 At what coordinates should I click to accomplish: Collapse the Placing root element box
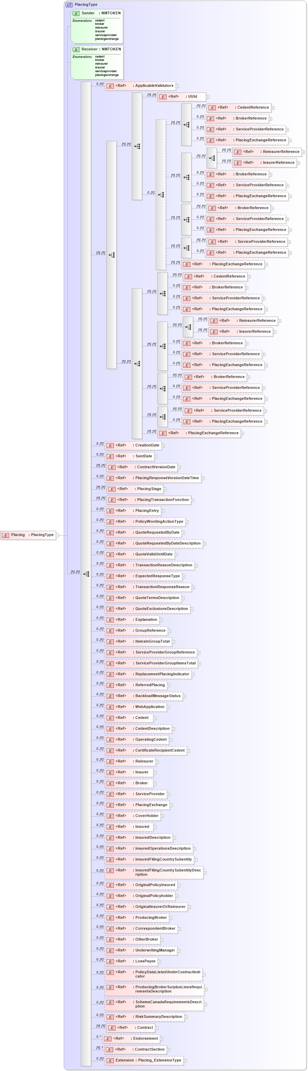(58, 535)
